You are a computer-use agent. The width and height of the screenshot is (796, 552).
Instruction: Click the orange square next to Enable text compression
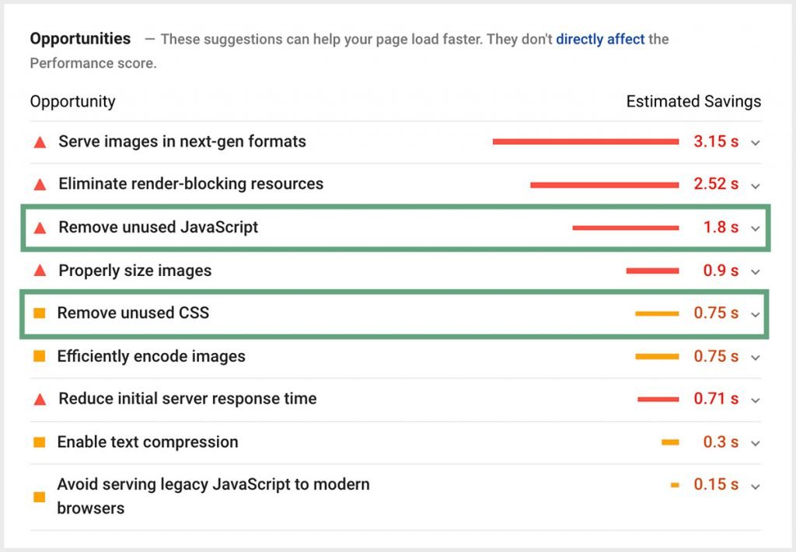tap(39, 442)
